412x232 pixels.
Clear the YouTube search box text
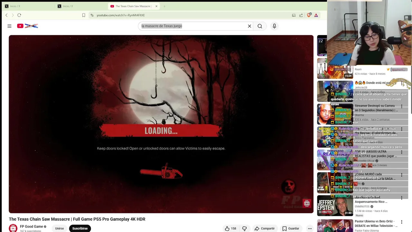tap(249, 26)
